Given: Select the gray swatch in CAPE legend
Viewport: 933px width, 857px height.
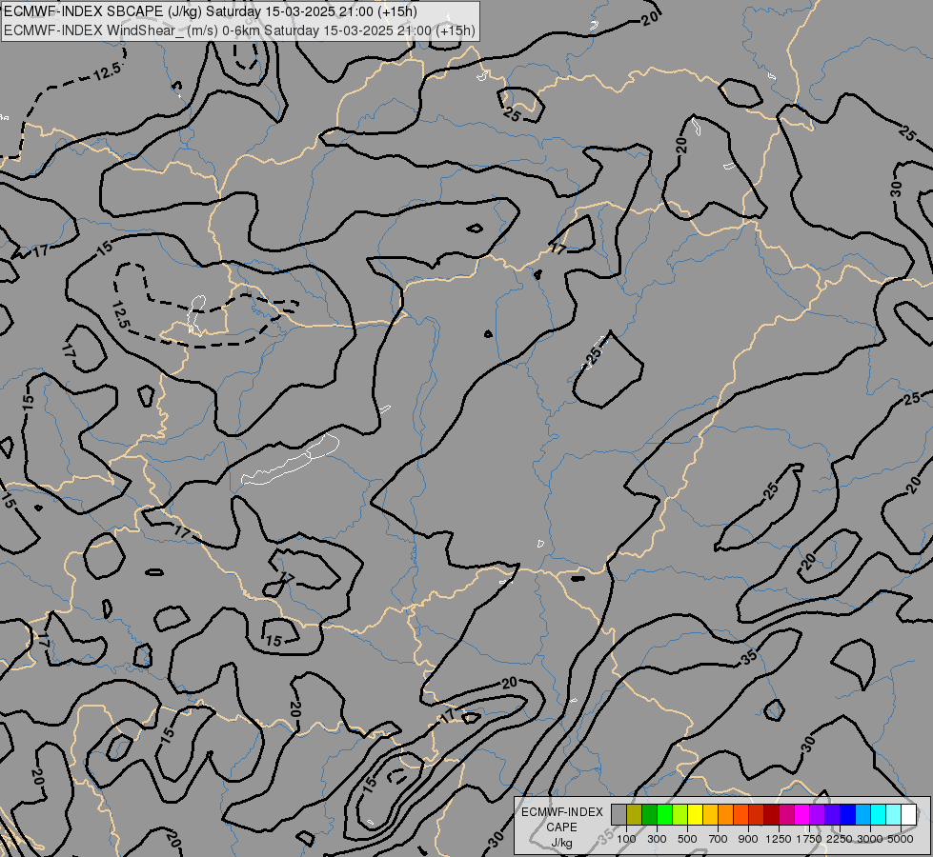Looking at the screenshot, I should pyautogui.click(x=619, y=814).
